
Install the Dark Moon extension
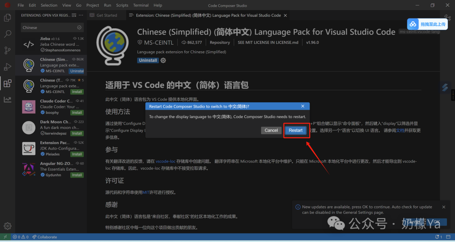pos(77,134)
